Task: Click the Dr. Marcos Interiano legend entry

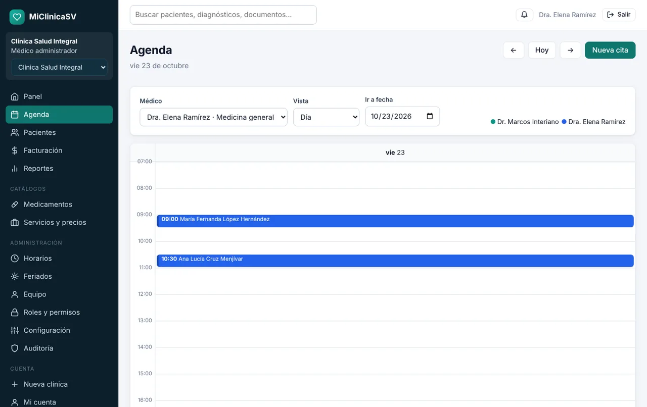Action: pyautogui.click(x=525, y=122)
